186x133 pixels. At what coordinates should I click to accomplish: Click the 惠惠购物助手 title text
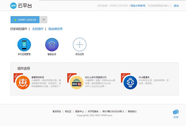38,77
